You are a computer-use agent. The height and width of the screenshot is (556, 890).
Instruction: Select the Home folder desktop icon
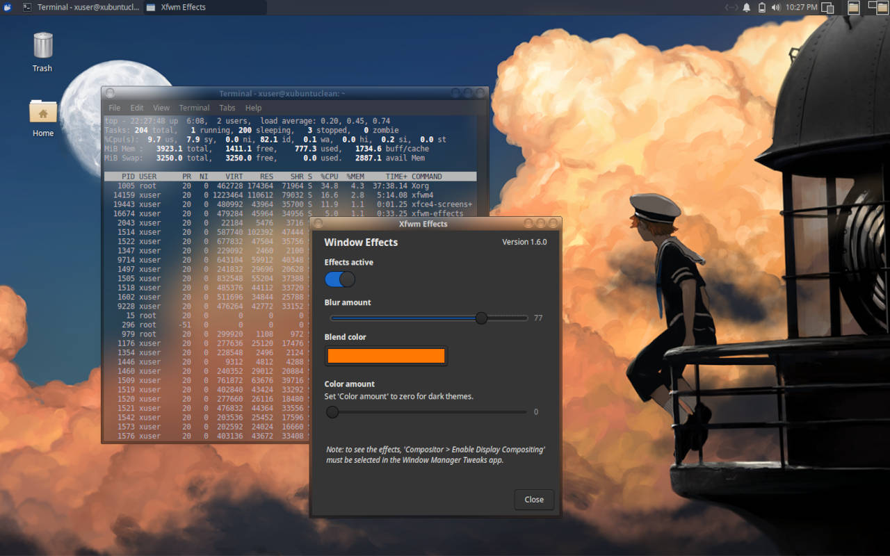(x=43, y=117)
